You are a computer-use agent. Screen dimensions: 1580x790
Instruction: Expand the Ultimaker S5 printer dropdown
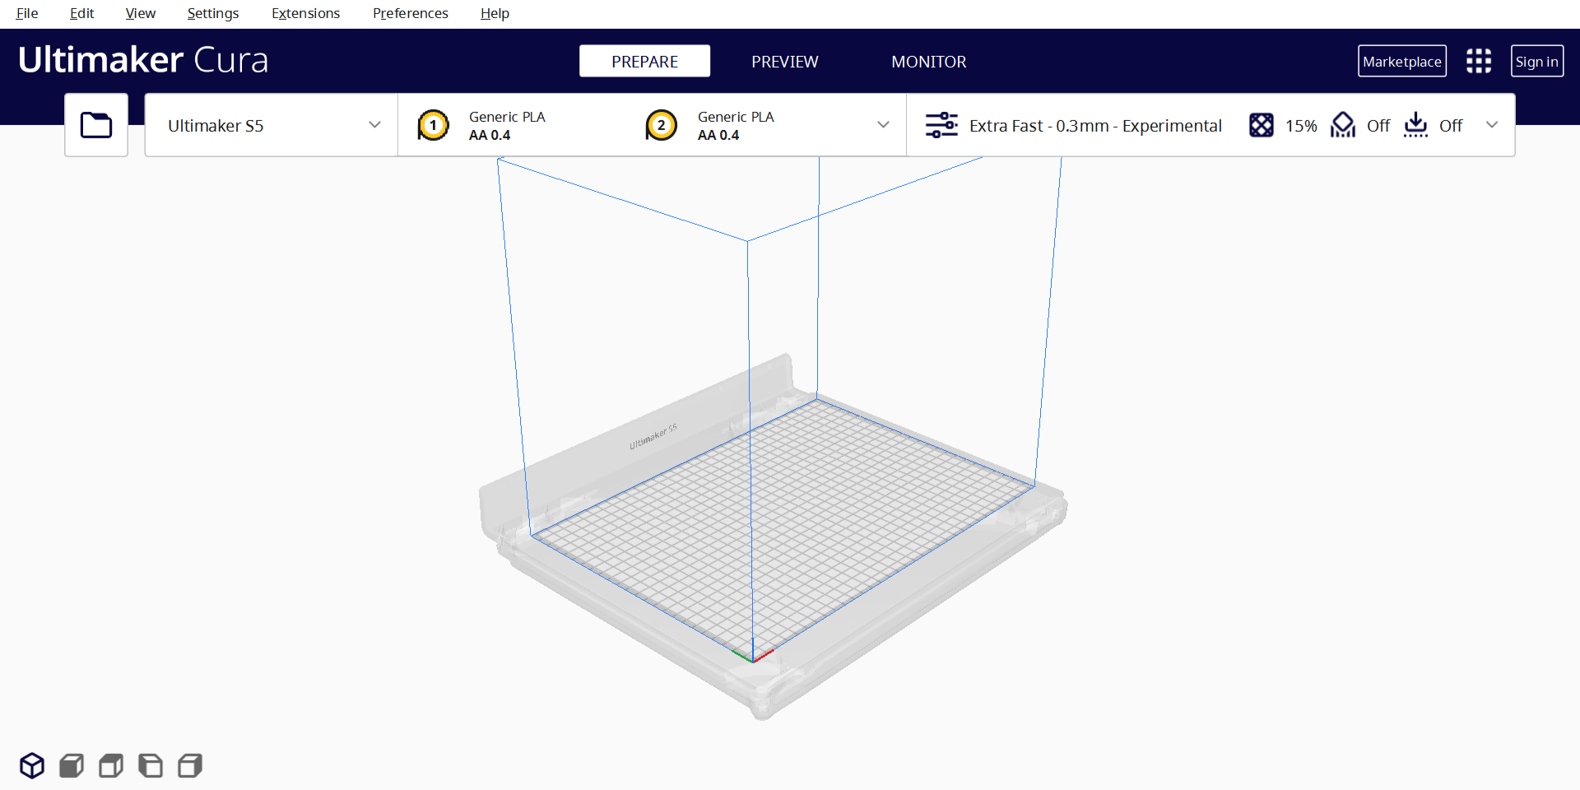(374, 125)
